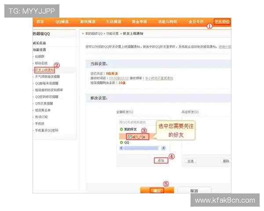264x211 pixels.
Task: Open the 详细介绍 link after the description
Action: 225,47
